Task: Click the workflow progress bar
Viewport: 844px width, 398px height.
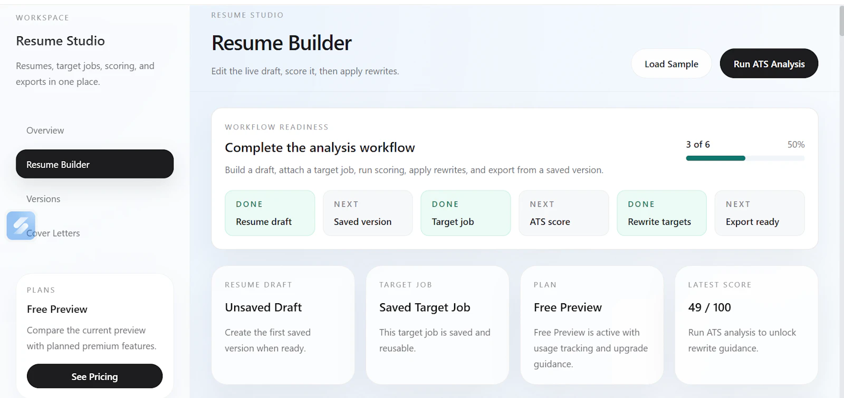Action: click(x=745, y=158)
